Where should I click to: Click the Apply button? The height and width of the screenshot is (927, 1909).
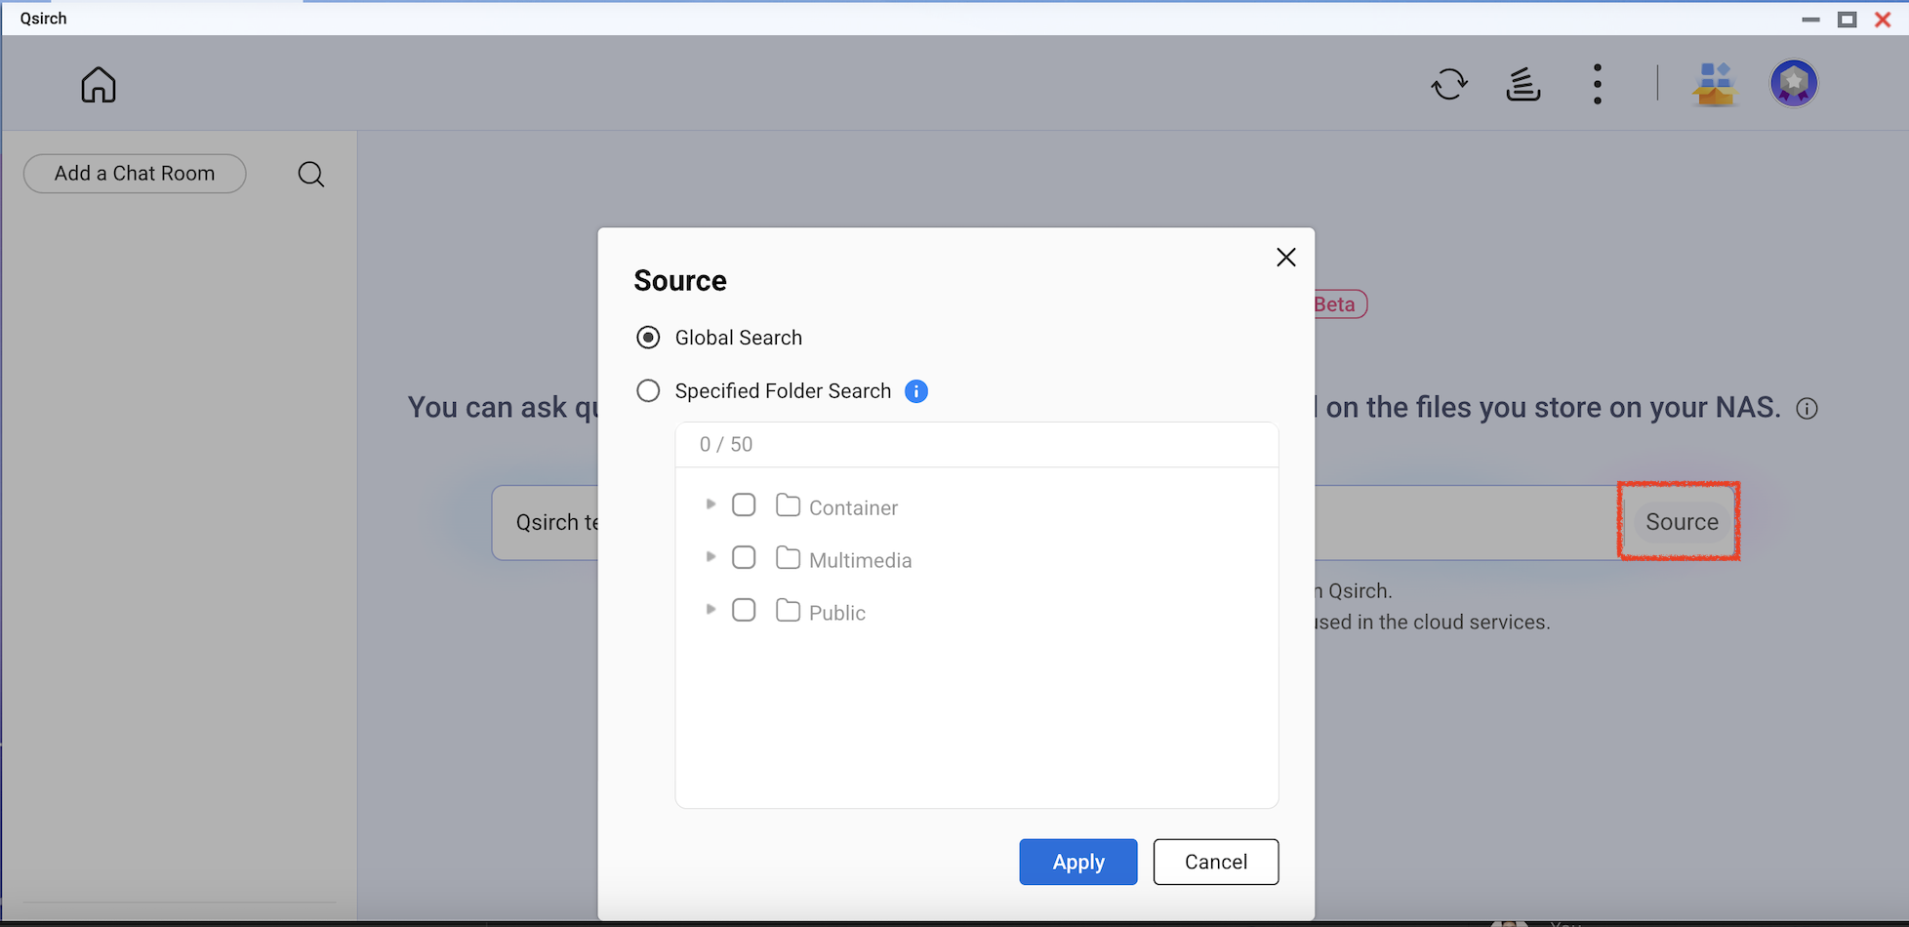point(1077,862)
